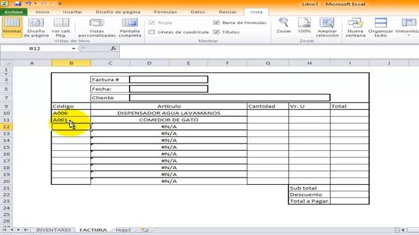The height and width of the screenshot is (235, 419).
Task: Select the Vista tab
Action: (256, 12)
